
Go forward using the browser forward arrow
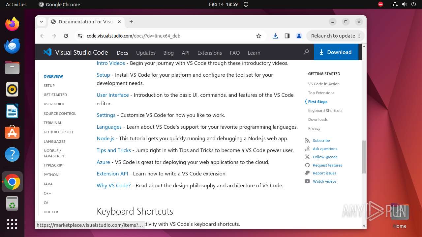[x=54, y=36]
